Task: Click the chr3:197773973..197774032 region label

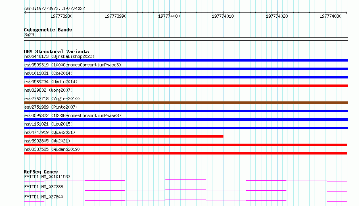Action: [x=54, y=8]
